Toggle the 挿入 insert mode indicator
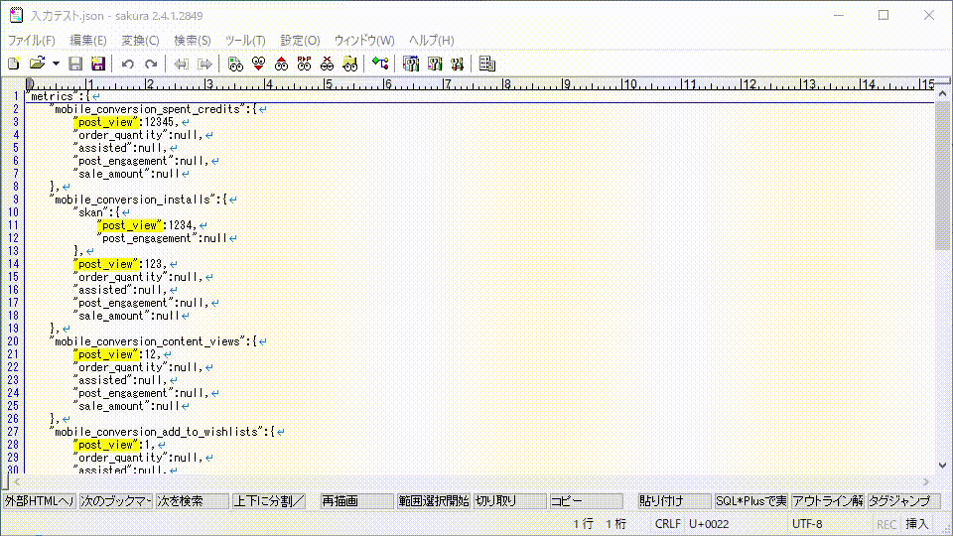The image size is (953, 536). 917,523
